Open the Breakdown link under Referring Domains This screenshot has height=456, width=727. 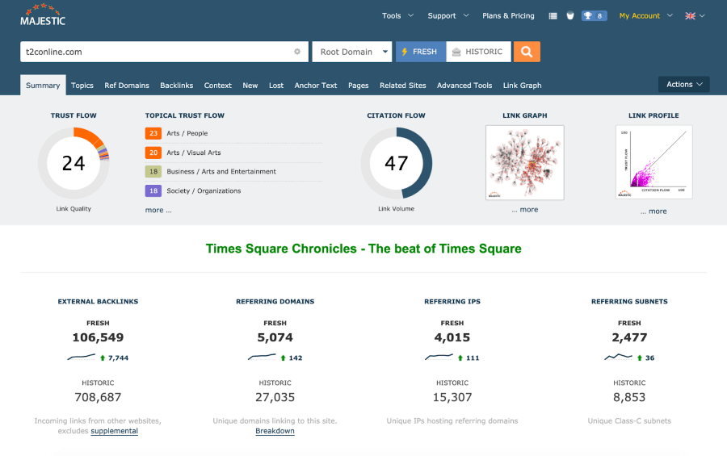point(275,431)
